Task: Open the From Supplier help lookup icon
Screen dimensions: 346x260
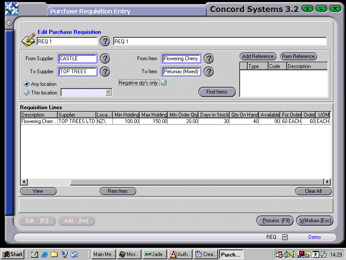Action: pyautogui.click(x=105, y=58)
